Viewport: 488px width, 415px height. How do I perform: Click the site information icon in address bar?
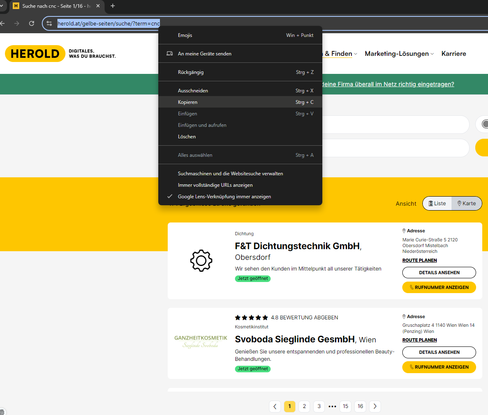pyautogui.click(x=49, y=23)
